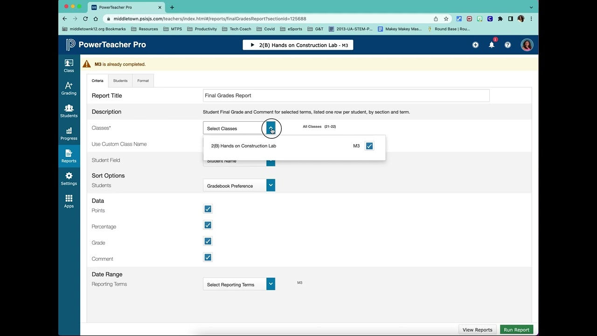Expand the Chrome tab search chevron
Image resolution: width=597 pixels, height=336 pixels.
531,7
